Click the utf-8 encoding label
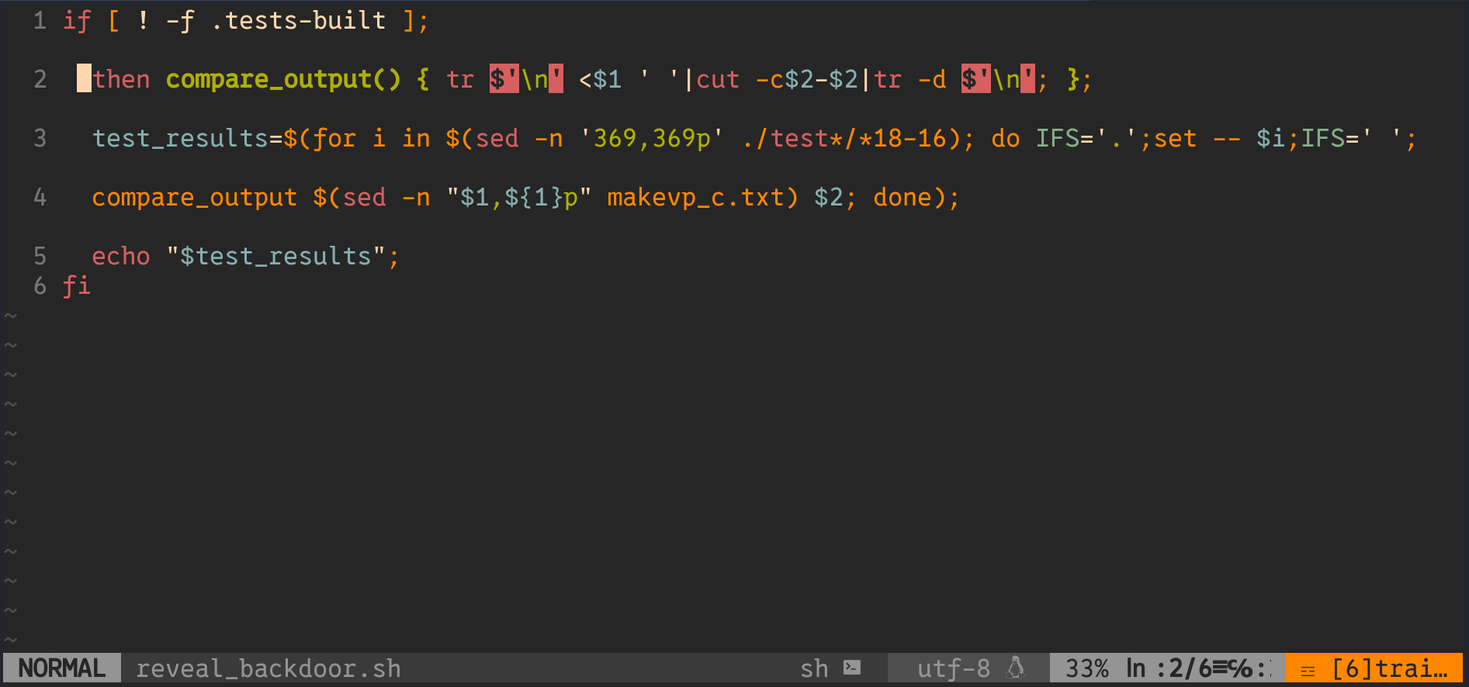 pos(954,668)
